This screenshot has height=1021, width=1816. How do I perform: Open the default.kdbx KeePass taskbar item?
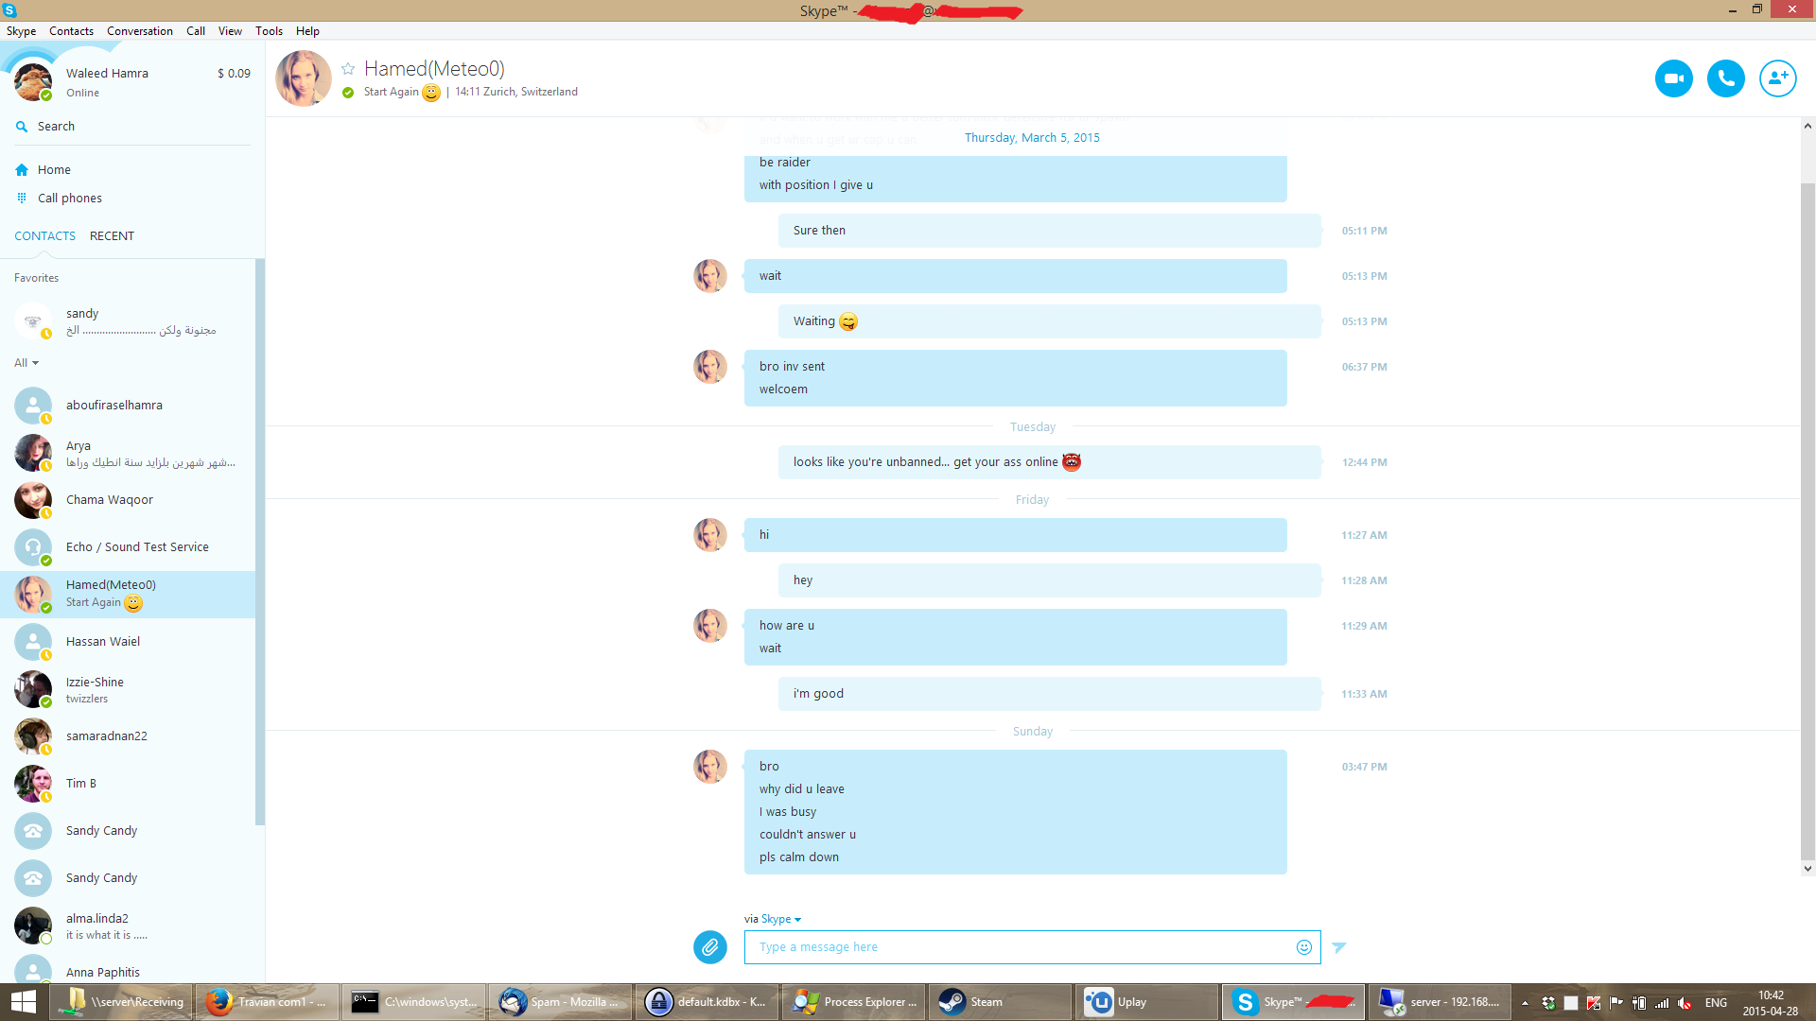tap(707, 1002)
